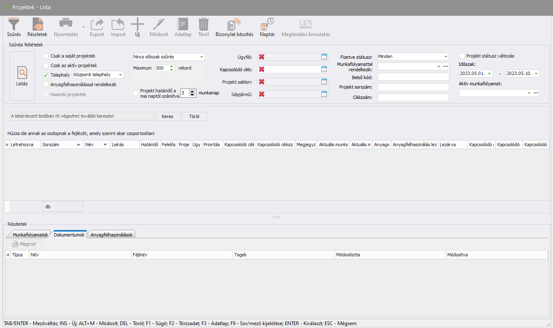Click the Listáz magnifier button
This screenshot has height=328, width=553.
click(x=22, y=76)
